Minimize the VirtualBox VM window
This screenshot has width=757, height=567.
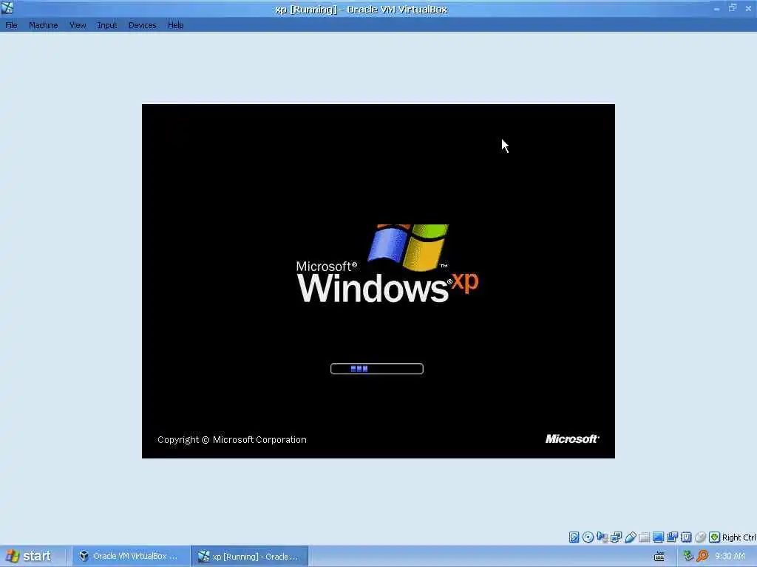click(x=716, y=9)
